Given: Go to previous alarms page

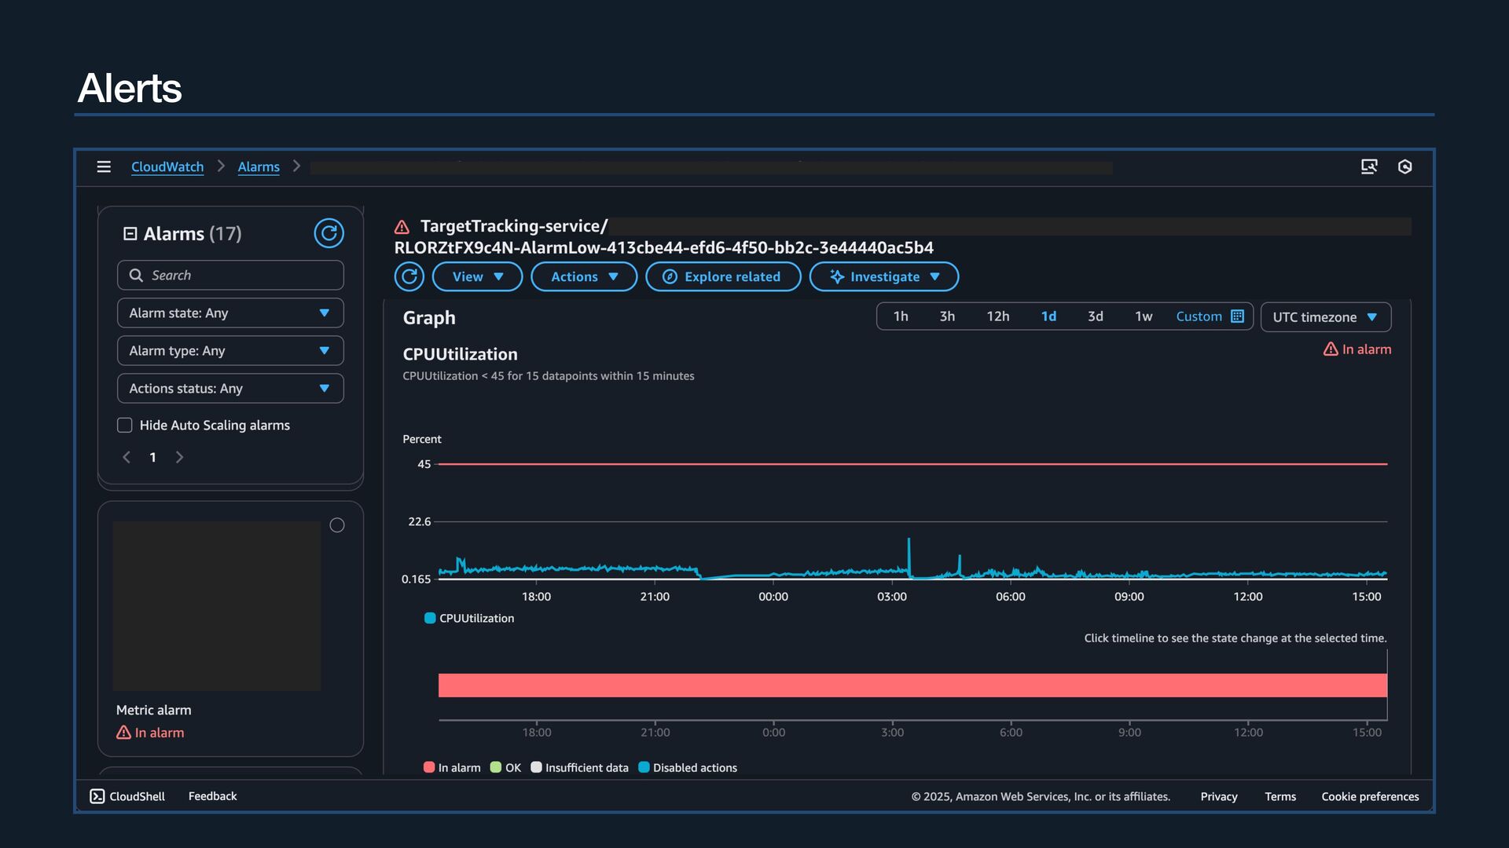Looking at the screenshot, I should [x=127, y=457].
